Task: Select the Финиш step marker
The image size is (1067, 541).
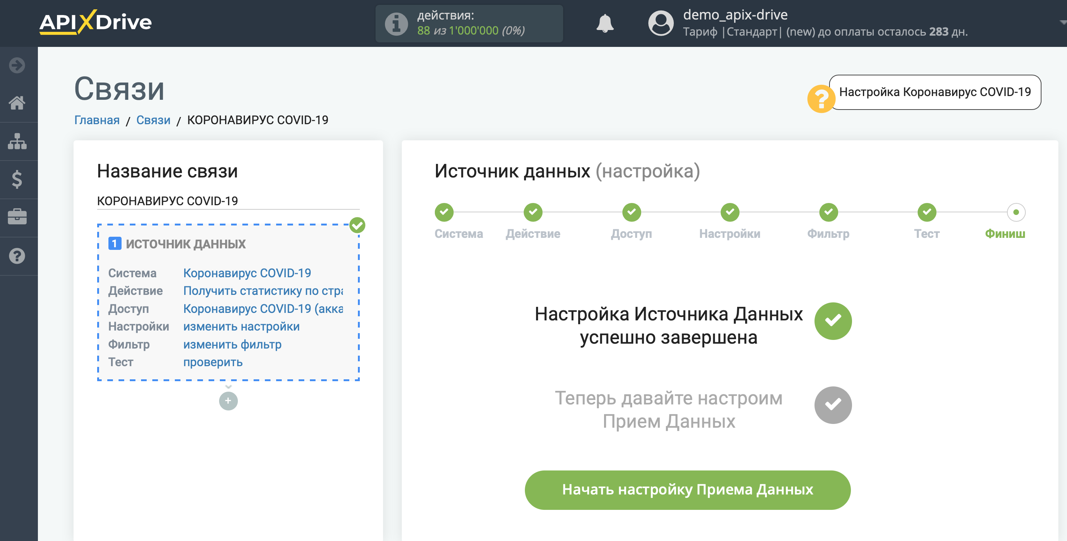Action: pyautogui.click(x=1016, y=212)
